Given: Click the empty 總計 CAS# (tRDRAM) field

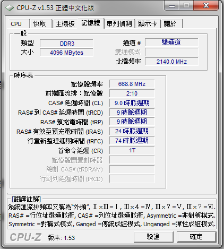Looking at the screenshot, I should point(132,169).
